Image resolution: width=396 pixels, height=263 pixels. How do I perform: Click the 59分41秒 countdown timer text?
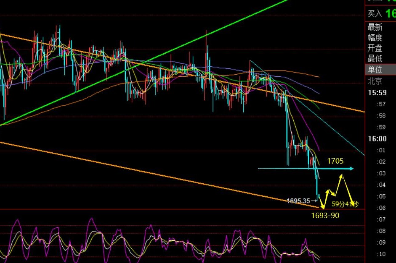click(345, 204)
